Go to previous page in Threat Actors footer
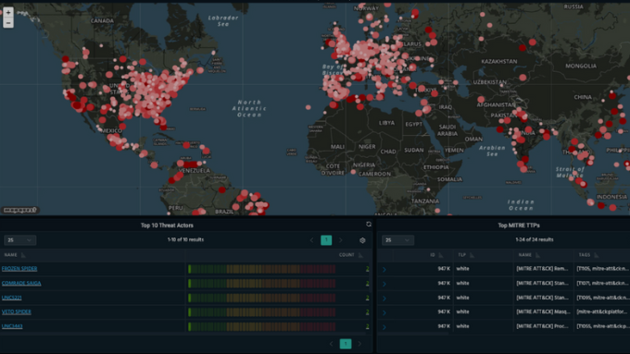The image size is (630, 354). (x=331, y=344)
